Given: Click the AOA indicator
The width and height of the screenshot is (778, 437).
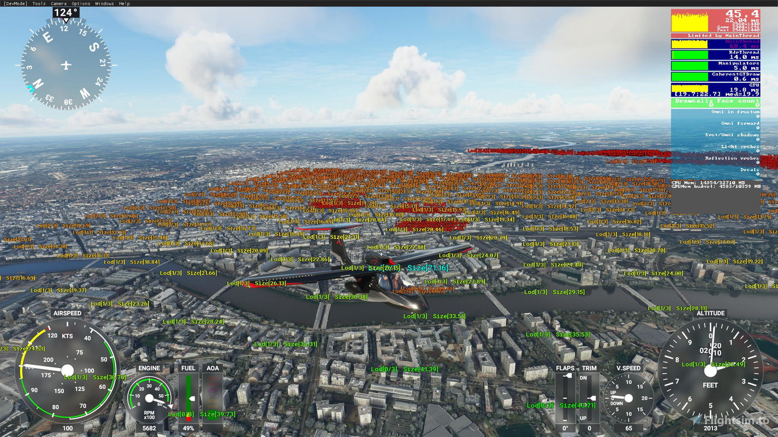Looking at the screenshot, I should coord(213,394).
